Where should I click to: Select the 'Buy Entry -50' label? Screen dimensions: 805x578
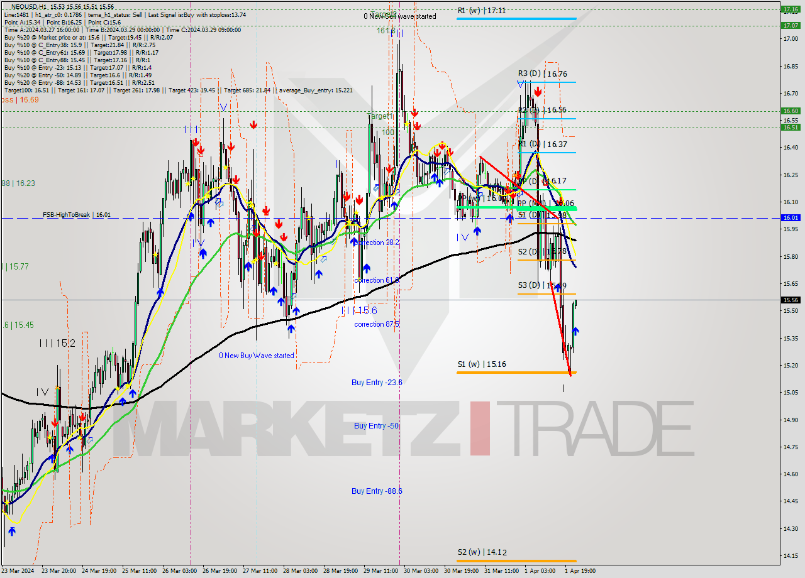pyautogui.click(x=377, y=425)
